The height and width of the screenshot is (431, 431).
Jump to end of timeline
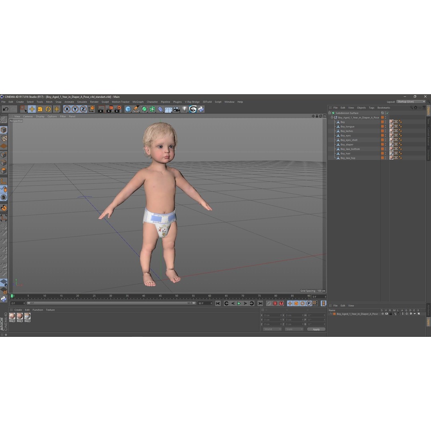click(260, 303)
